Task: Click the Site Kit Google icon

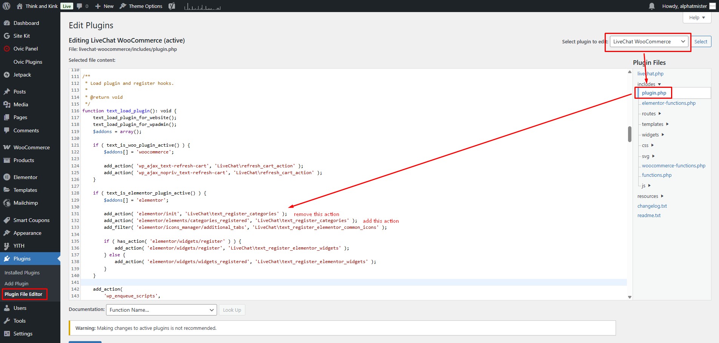Action: coord(6,36)
